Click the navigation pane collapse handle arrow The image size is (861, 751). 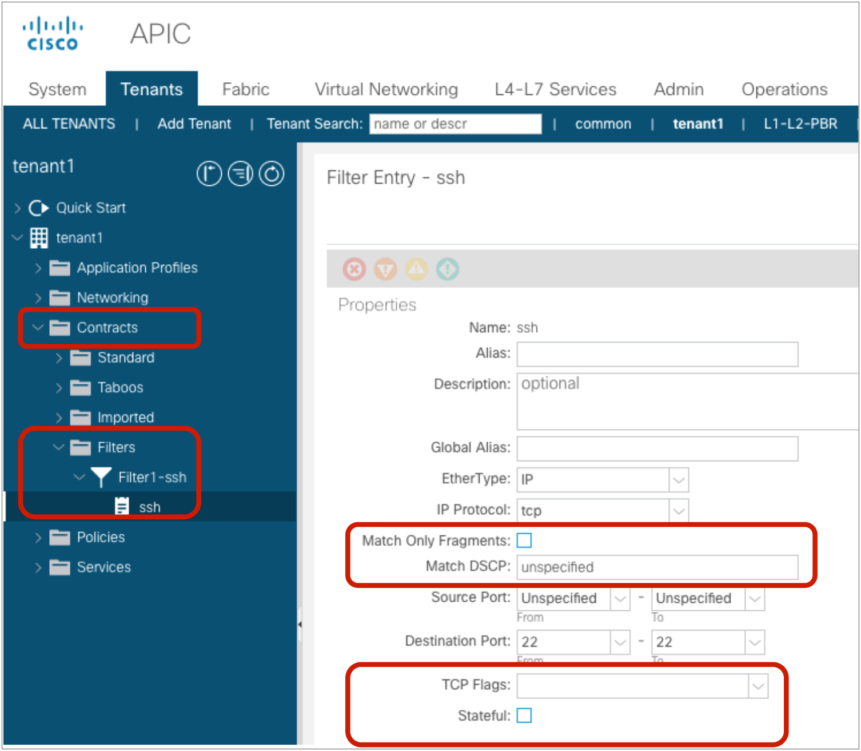point(300,625)
